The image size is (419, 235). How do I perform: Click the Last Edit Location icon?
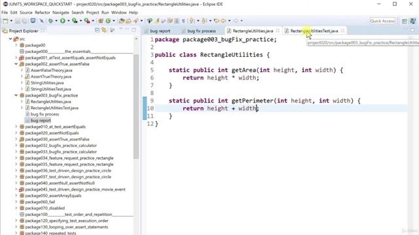(216, 21)
